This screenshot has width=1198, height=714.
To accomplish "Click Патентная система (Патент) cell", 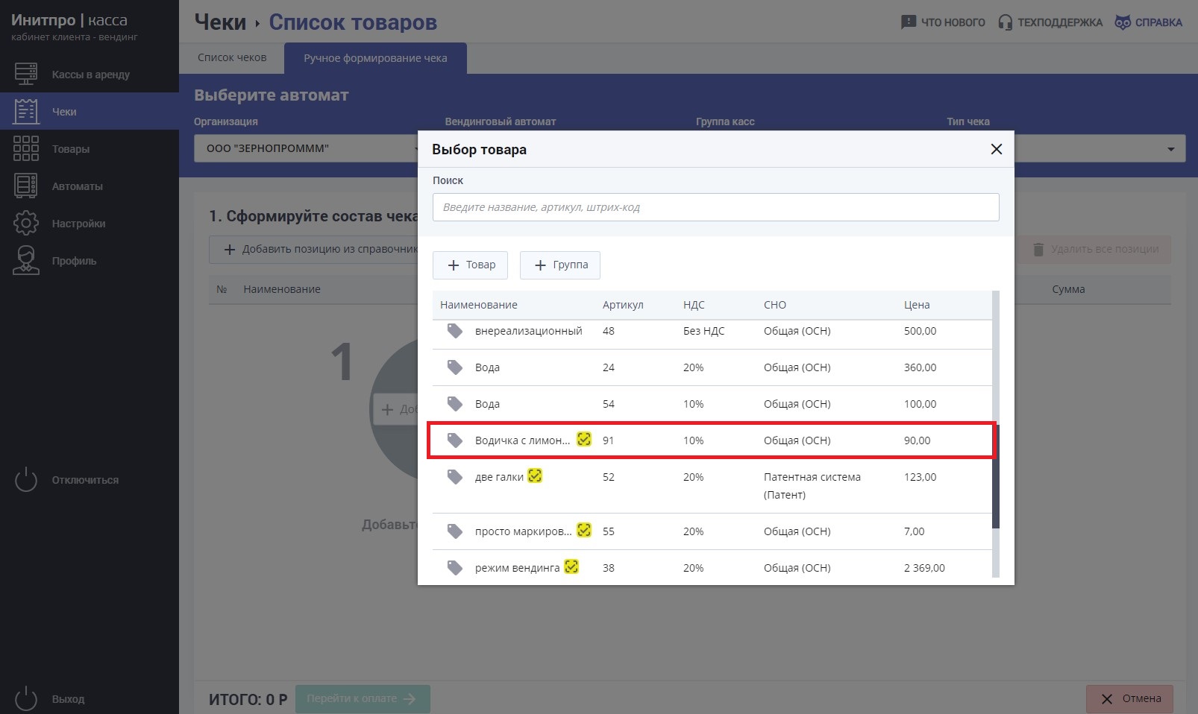I will pos(812,486).
